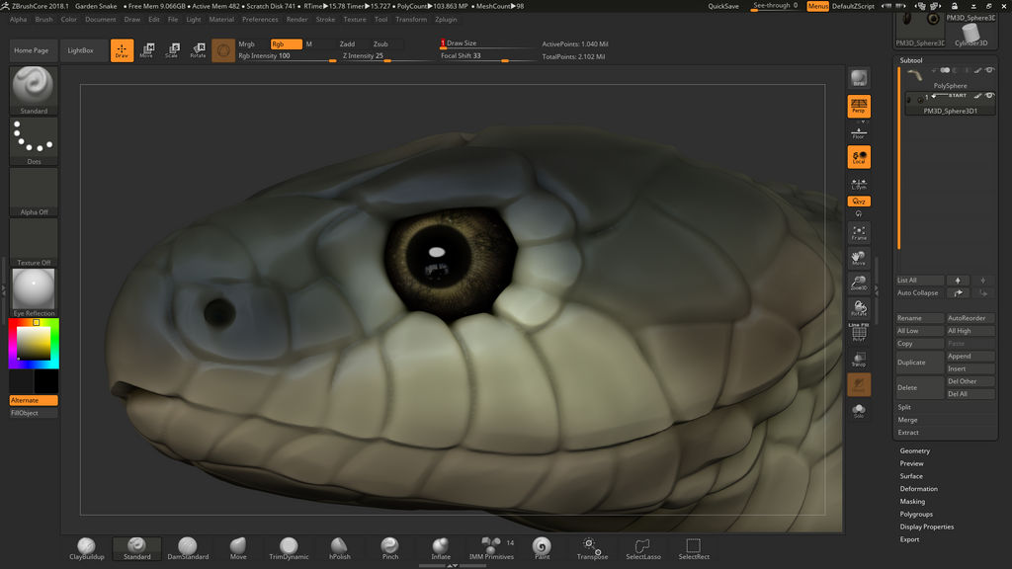Click the Frame view button
Image resolution: width=1012 pixels, height=569 pixels.
click(859, 233)
